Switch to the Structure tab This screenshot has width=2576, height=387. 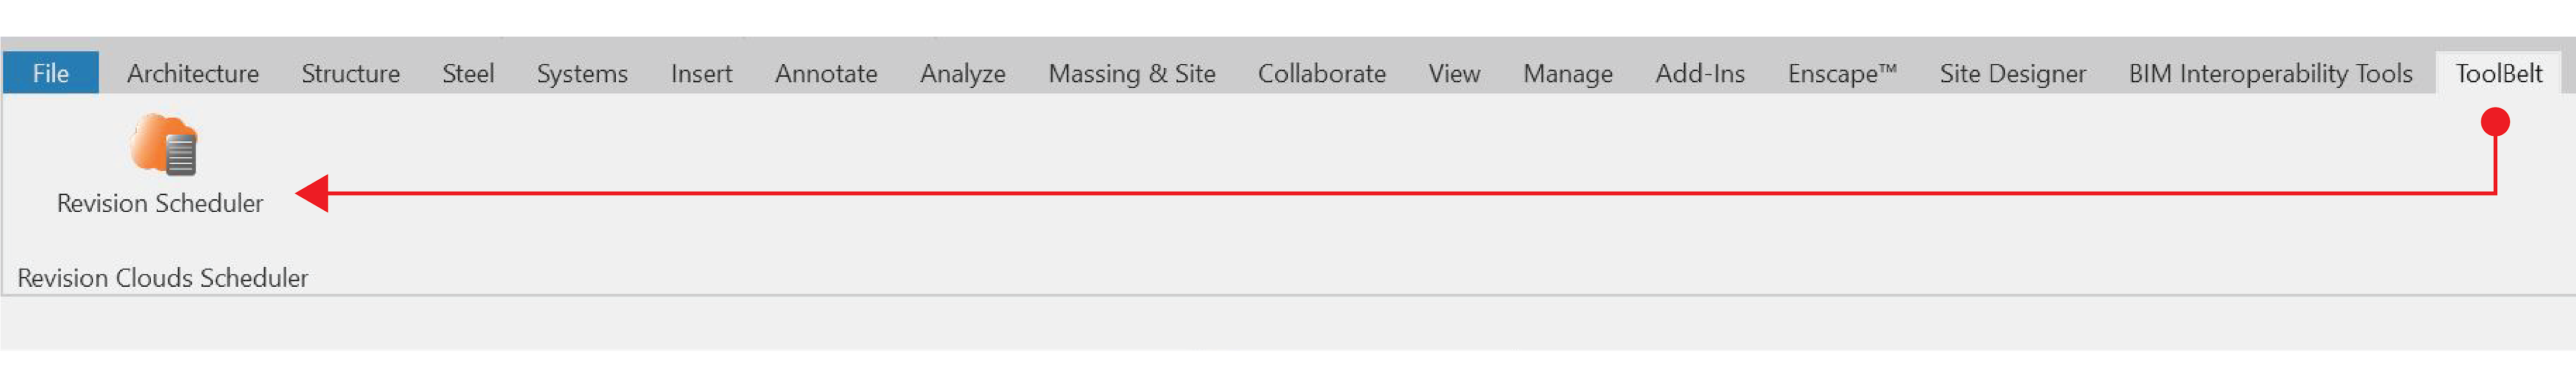(351, 73)
